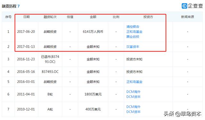Screen dimensions: 205x120
Task: Click 投资方未知 in the 2016-05-16 row
Action: (x=134, y=72)
